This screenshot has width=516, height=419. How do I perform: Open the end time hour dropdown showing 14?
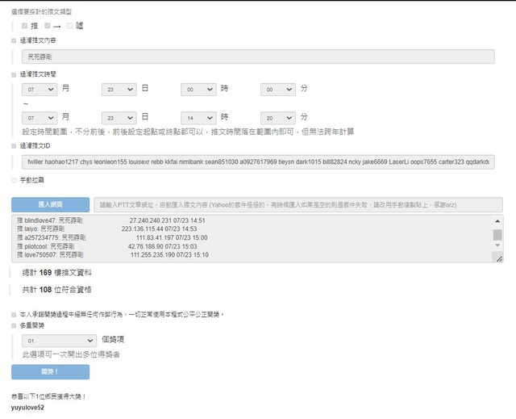[198, 118]
